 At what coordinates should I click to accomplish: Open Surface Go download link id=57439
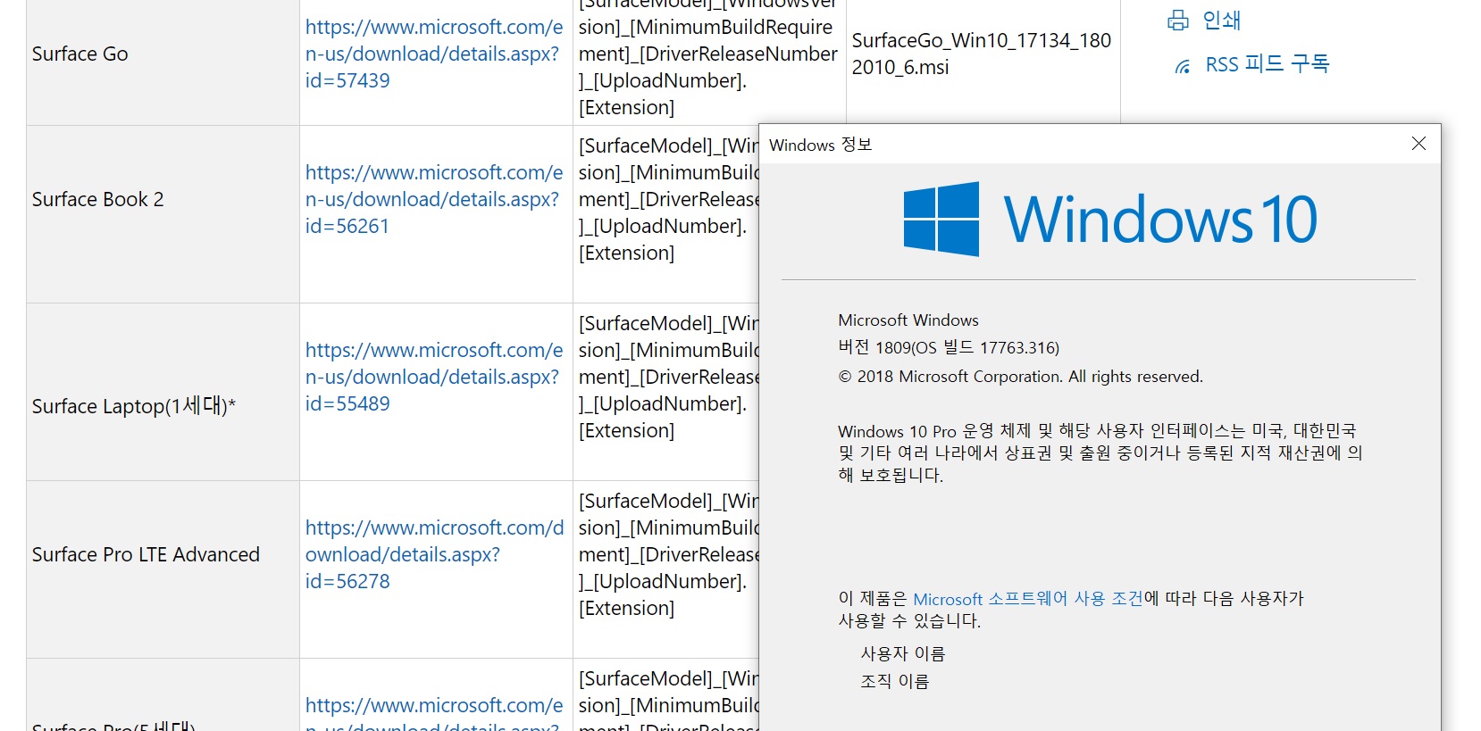(434, 54)
